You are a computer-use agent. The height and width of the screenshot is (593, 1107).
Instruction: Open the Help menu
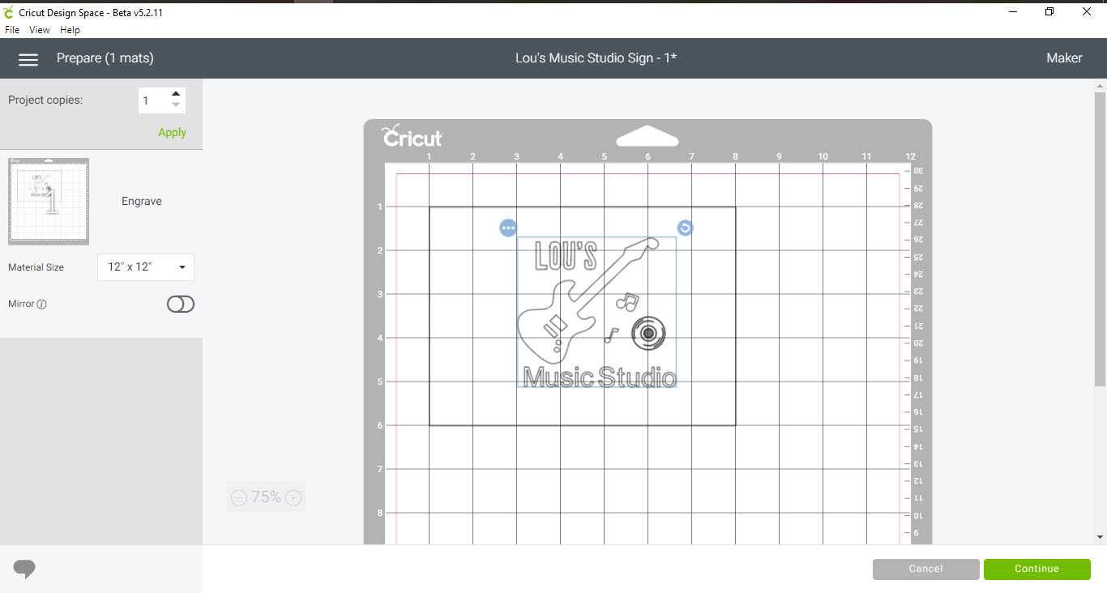(x=71, y=30)
